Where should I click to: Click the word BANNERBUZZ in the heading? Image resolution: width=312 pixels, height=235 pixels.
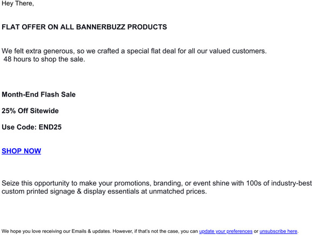(101, 27)
